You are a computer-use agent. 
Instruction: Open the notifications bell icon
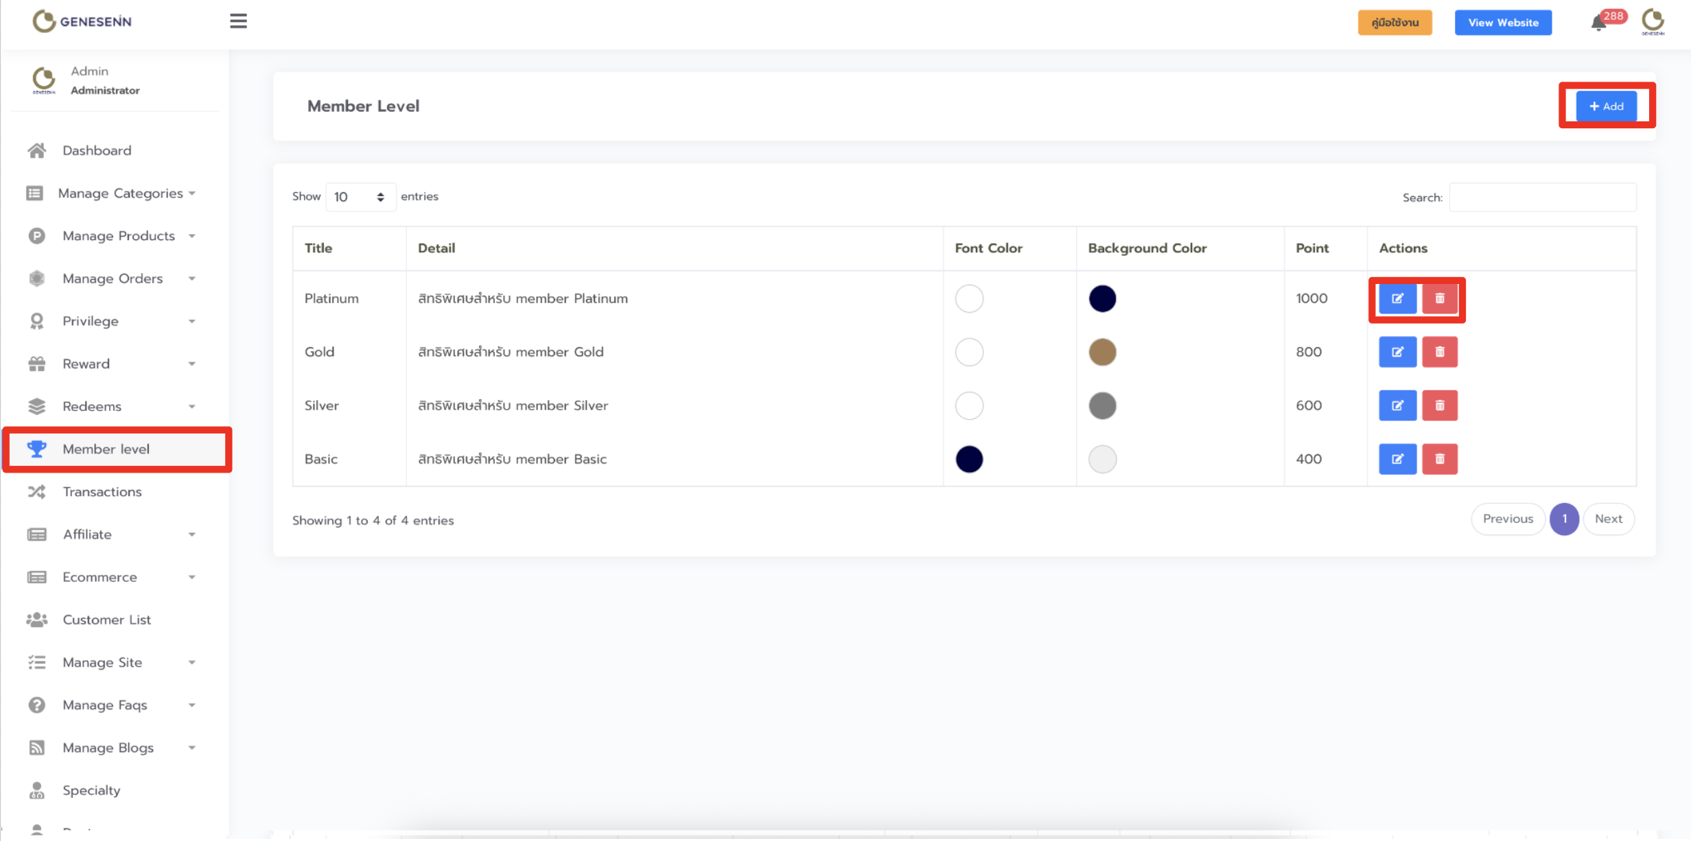(1598, 23)
